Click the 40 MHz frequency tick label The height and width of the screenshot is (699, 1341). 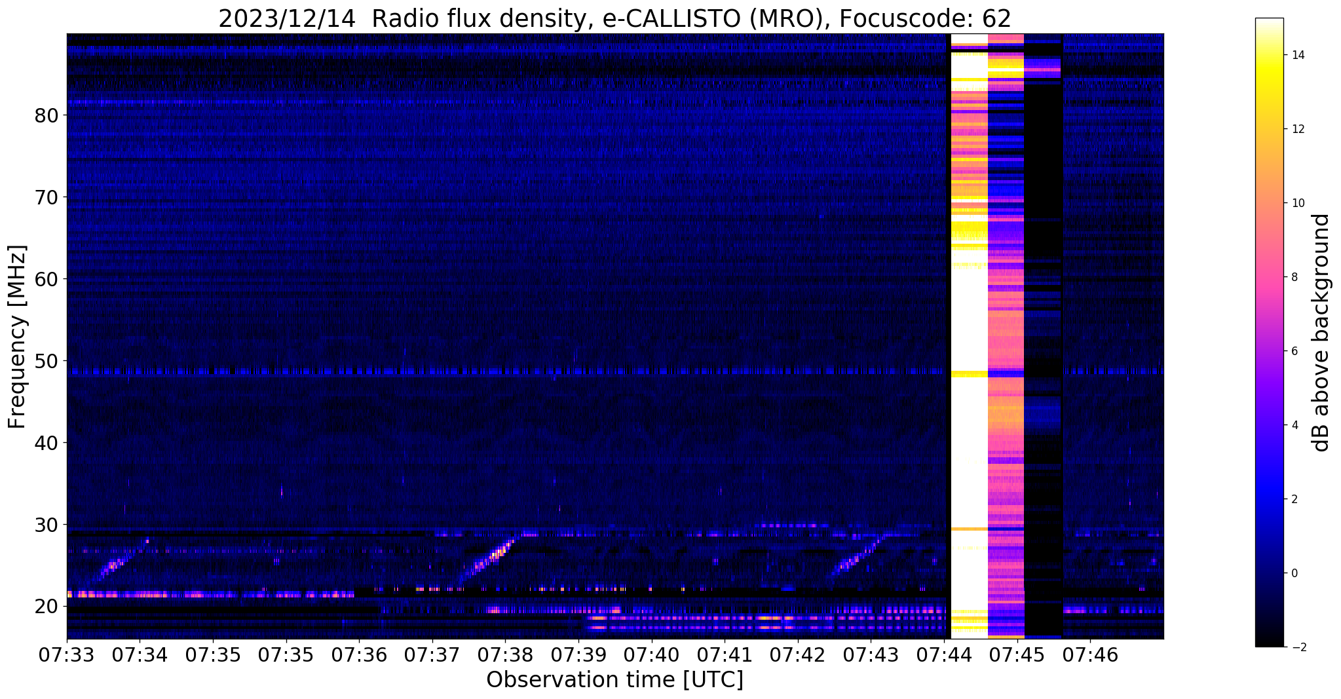[x=47, y=443]
